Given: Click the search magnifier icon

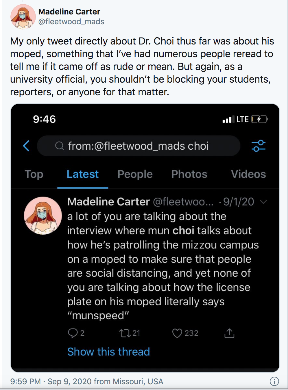Looking at the screenshot, I should coord(60,146).
